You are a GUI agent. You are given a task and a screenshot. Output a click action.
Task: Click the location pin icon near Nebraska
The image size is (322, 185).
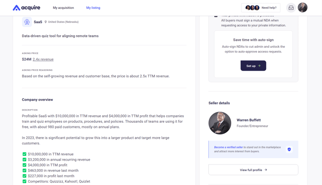pyautogui.click(x=45, y=22)
